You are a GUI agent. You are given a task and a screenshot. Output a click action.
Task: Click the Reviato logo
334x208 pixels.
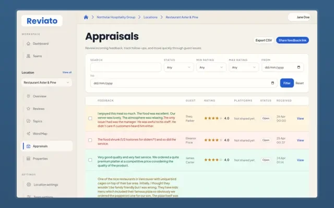pos(42,21)
